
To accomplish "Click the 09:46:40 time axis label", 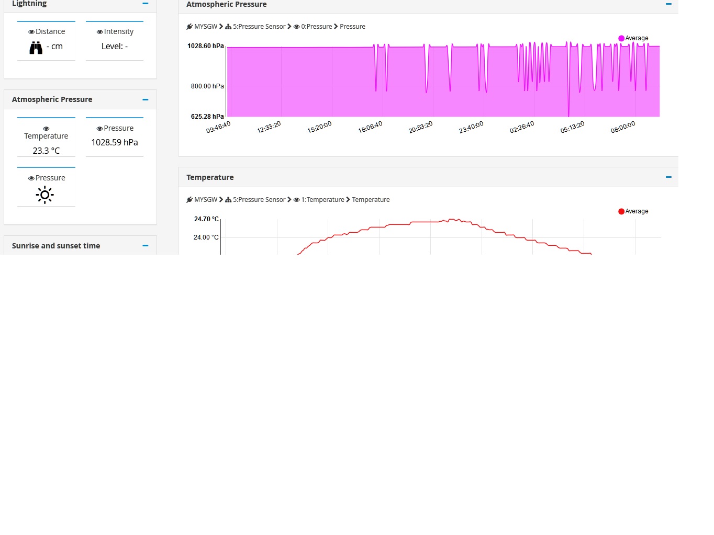I will pyautogui.click(x=218, y=127).
